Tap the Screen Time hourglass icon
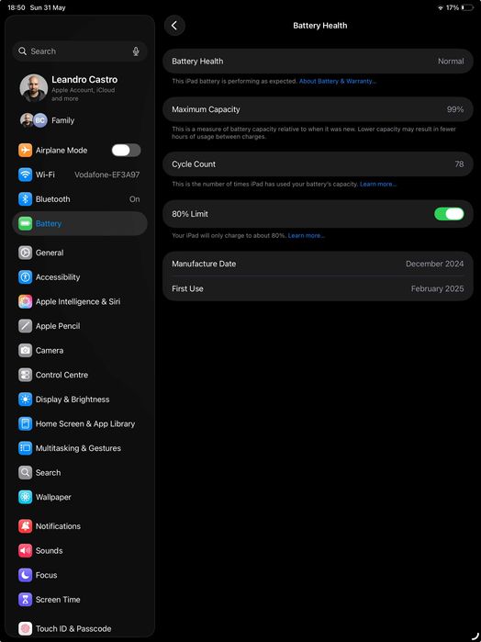The width and height of the screenshot is (481, 642). click(25, 600)
